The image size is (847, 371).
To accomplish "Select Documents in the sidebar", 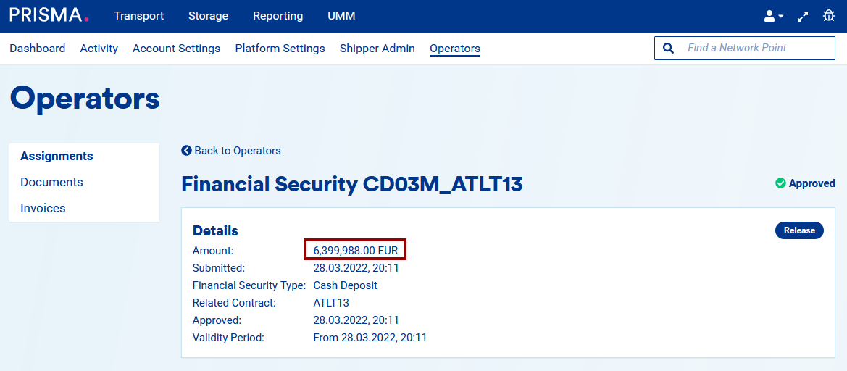I will click(x=51, y=182).
